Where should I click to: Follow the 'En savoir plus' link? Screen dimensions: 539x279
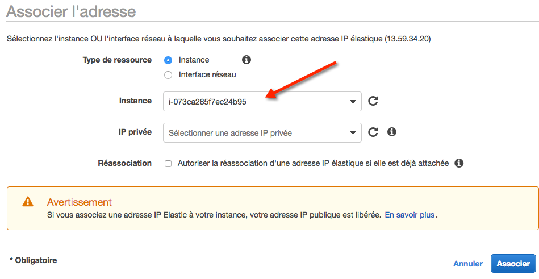click(410, 215)
